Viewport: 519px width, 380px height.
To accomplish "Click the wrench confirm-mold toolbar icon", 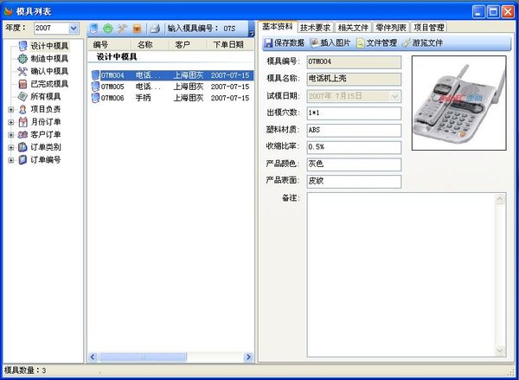I will (x=122, y=29).
